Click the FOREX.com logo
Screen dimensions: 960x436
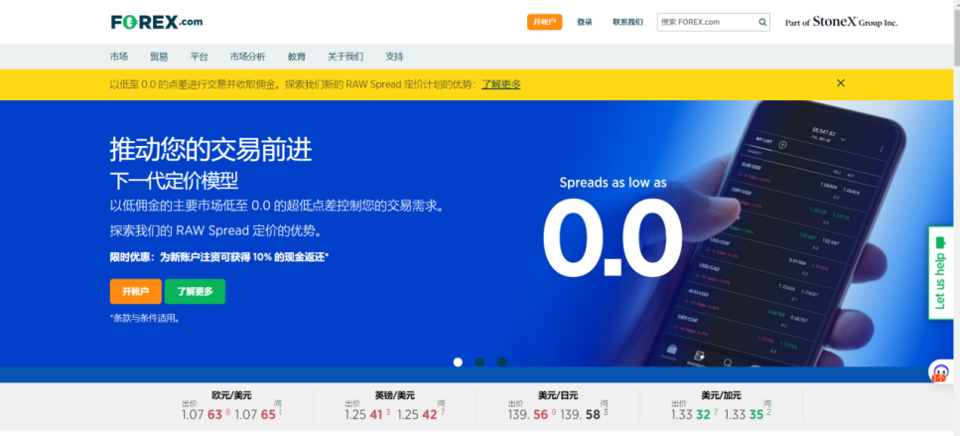(156, 22)
